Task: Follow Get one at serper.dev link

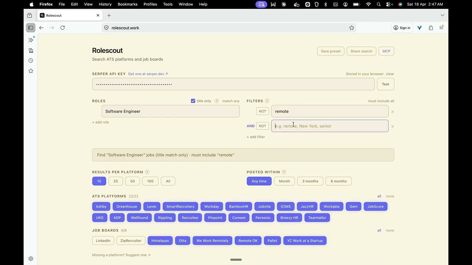Action: (x=148, y=74)
